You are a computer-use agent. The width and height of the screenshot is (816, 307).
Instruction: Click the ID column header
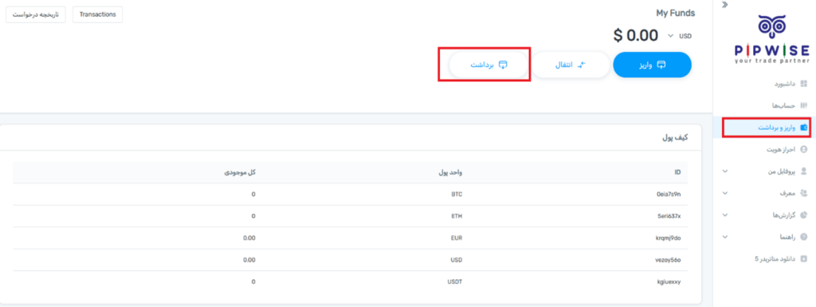[x=677, y=172]
